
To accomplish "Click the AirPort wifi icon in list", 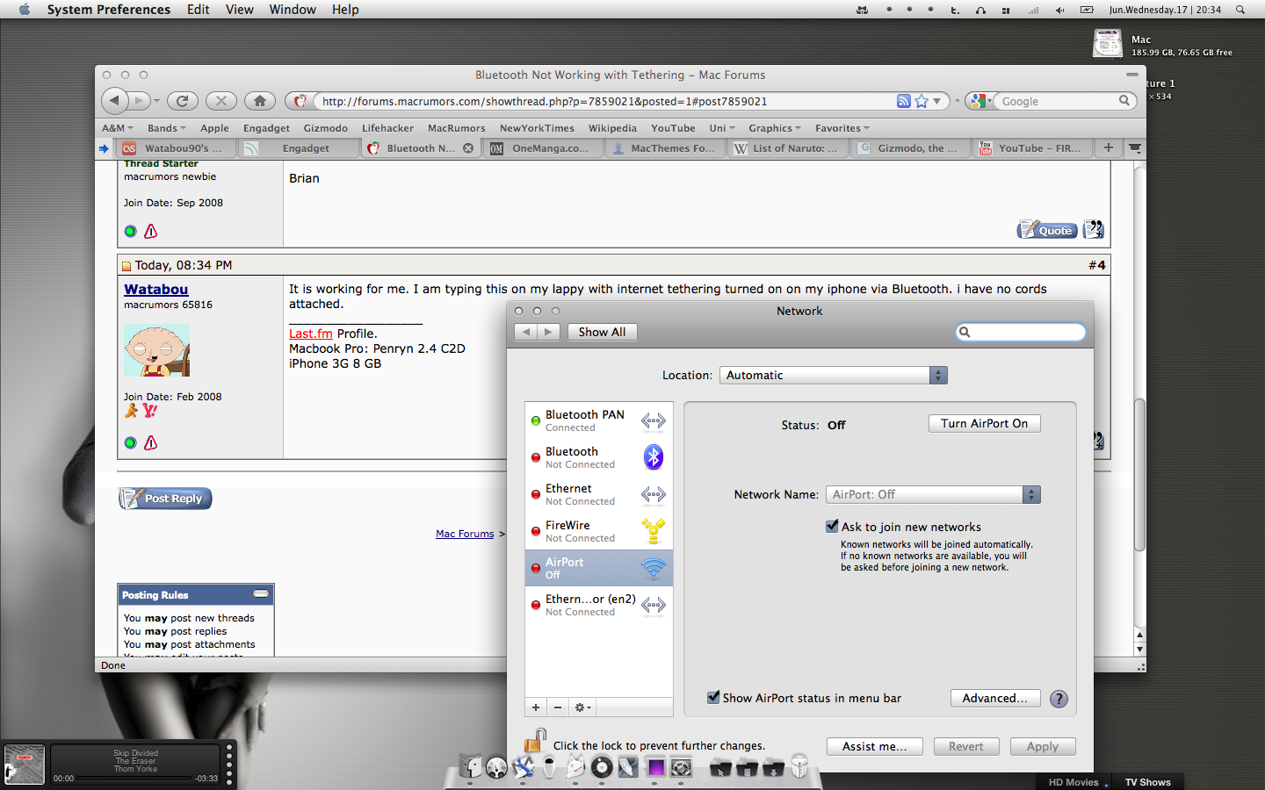I will tap(654, 568).
